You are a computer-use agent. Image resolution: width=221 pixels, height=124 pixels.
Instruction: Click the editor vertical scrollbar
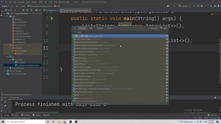[x=220, y=61]
